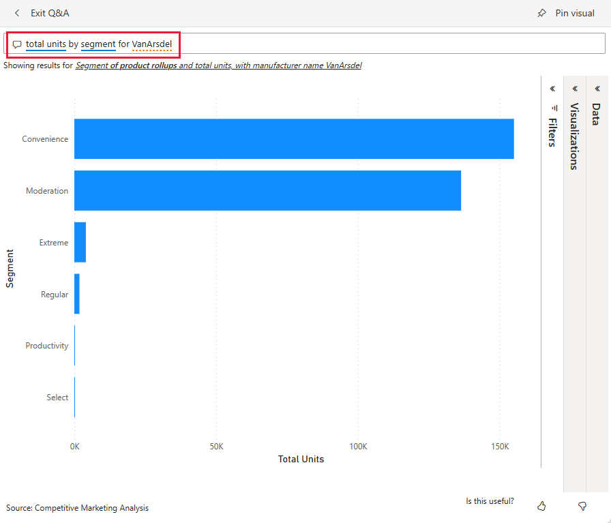The width and height of the screenshot is (611, 523).
Task: Open the Visualizations pane label
Action: tap(574, 136)
